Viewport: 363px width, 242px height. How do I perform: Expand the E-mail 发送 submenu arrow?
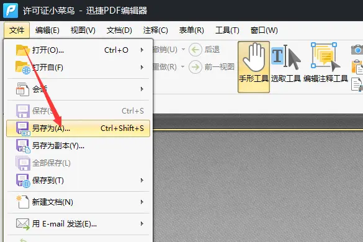142,224
